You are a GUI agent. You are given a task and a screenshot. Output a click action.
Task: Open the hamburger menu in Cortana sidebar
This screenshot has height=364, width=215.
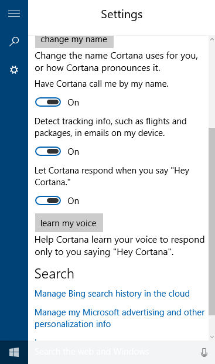pos(14,14)
